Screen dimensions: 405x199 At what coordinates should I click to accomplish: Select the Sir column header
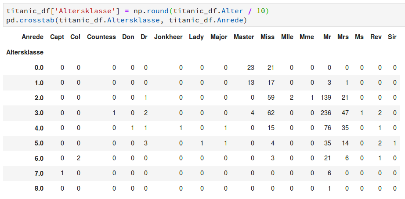tap(392, 37)
